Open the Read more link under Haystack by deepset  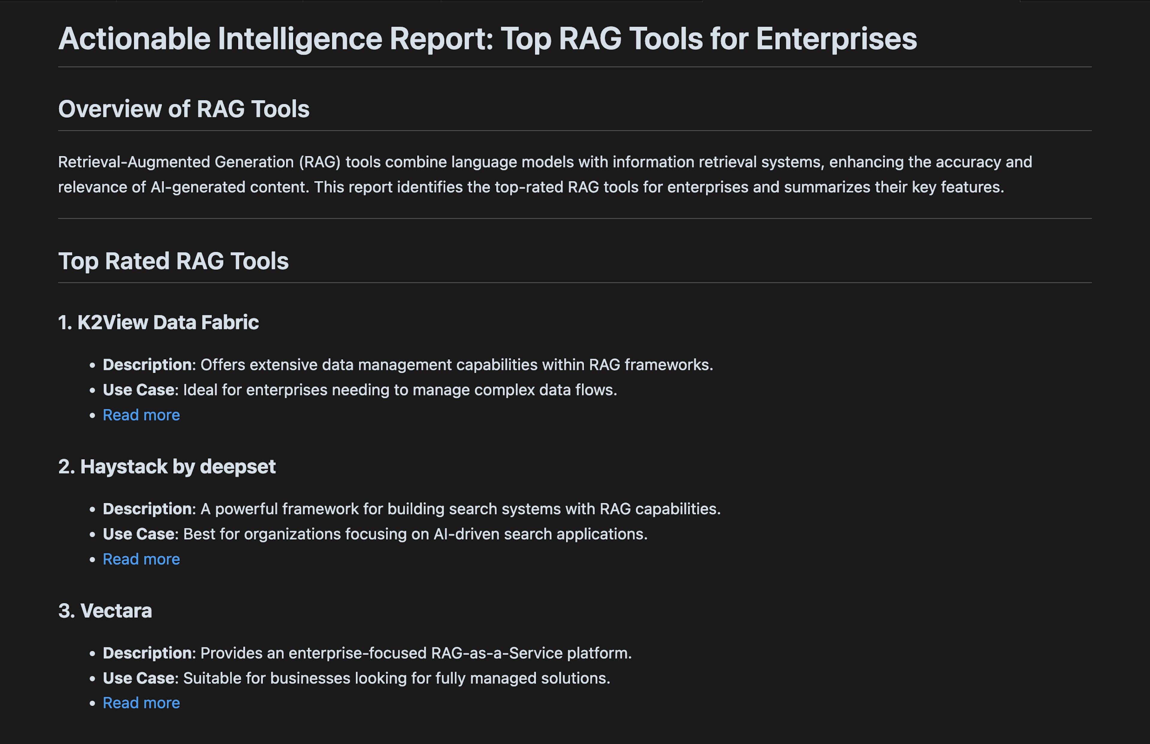click(141, 559)
